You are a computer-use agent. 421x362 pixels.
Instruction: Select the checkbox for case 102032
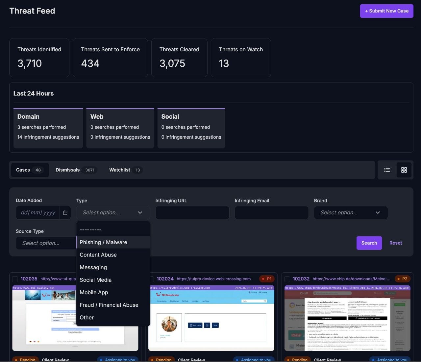pyautogui.click(x=287, y=279)
